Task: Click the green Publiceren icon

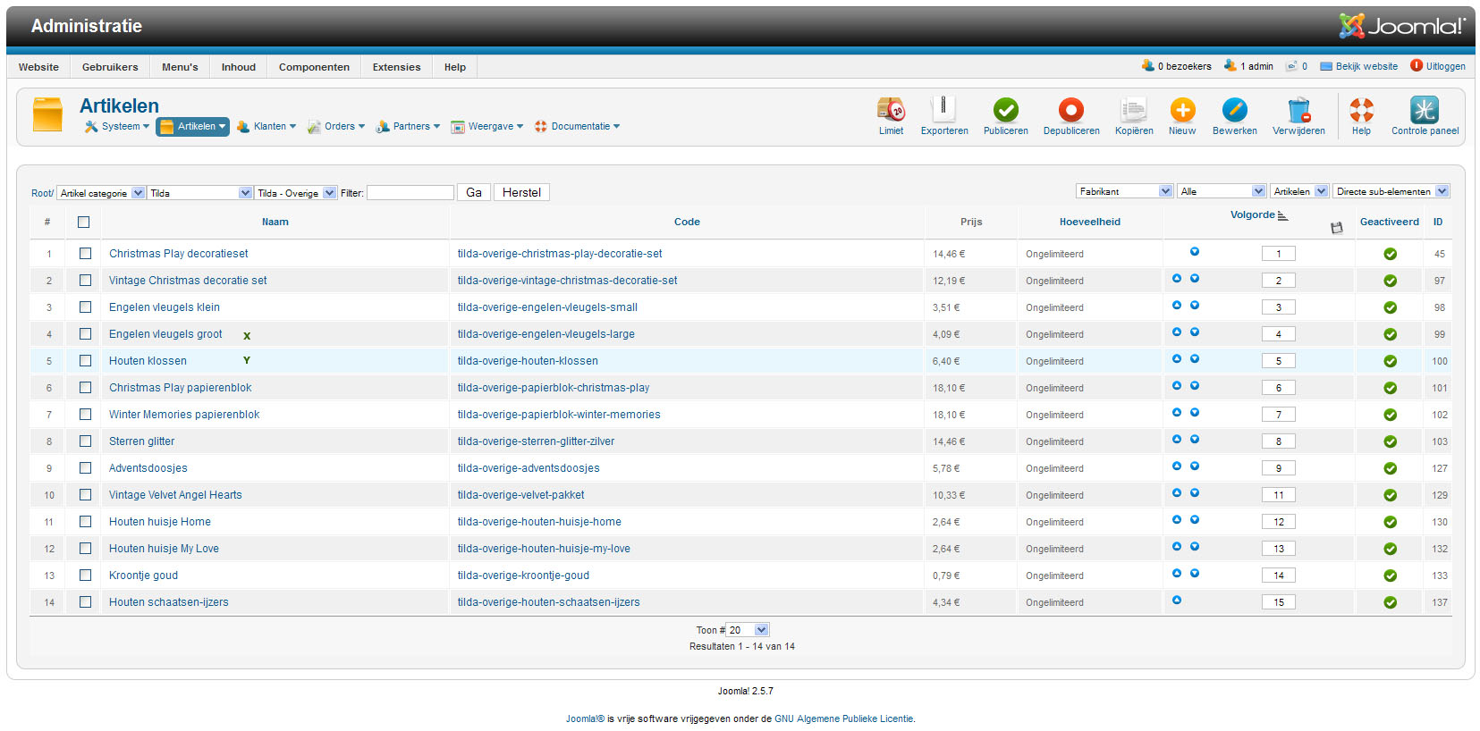Action: pyautogui.click(x=1005, y=110)
